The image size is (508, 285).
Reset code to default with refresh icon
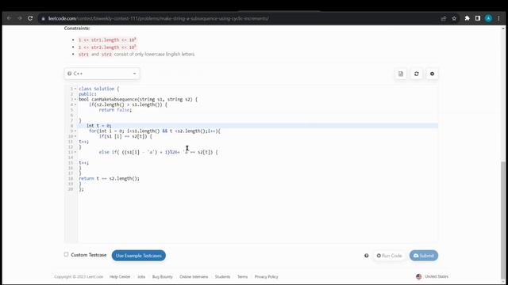point(416,74)
